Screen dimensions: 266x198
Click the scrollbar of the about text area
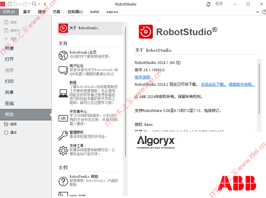pos(259,89)
